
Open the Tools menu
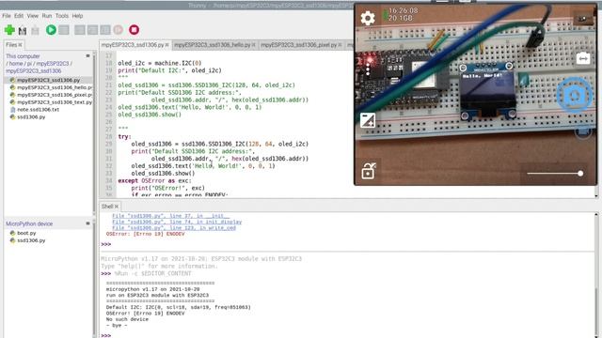(62, 16)
